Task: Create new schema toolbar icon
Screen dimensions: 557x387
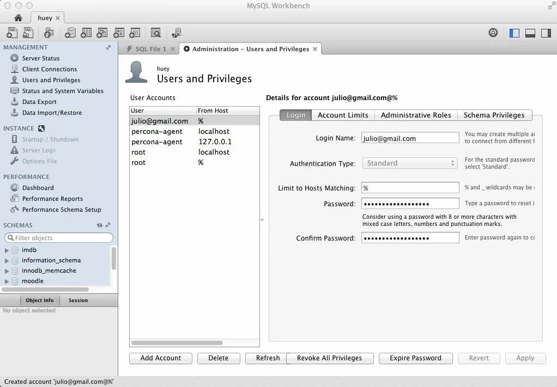Action: point(70,33)
